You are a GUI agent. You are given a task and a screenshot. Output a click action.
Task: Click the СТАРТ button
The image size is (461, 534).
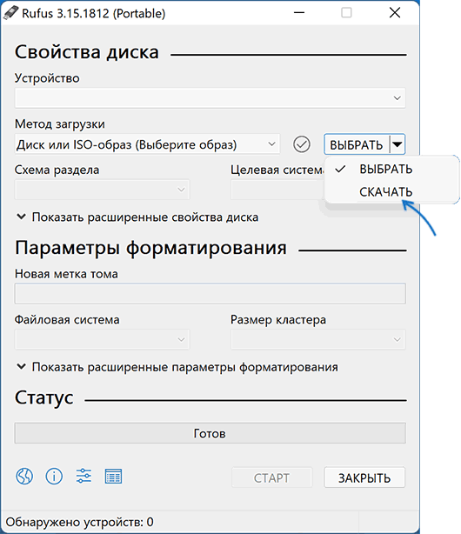pyautogui.click(x=272, y=477)
